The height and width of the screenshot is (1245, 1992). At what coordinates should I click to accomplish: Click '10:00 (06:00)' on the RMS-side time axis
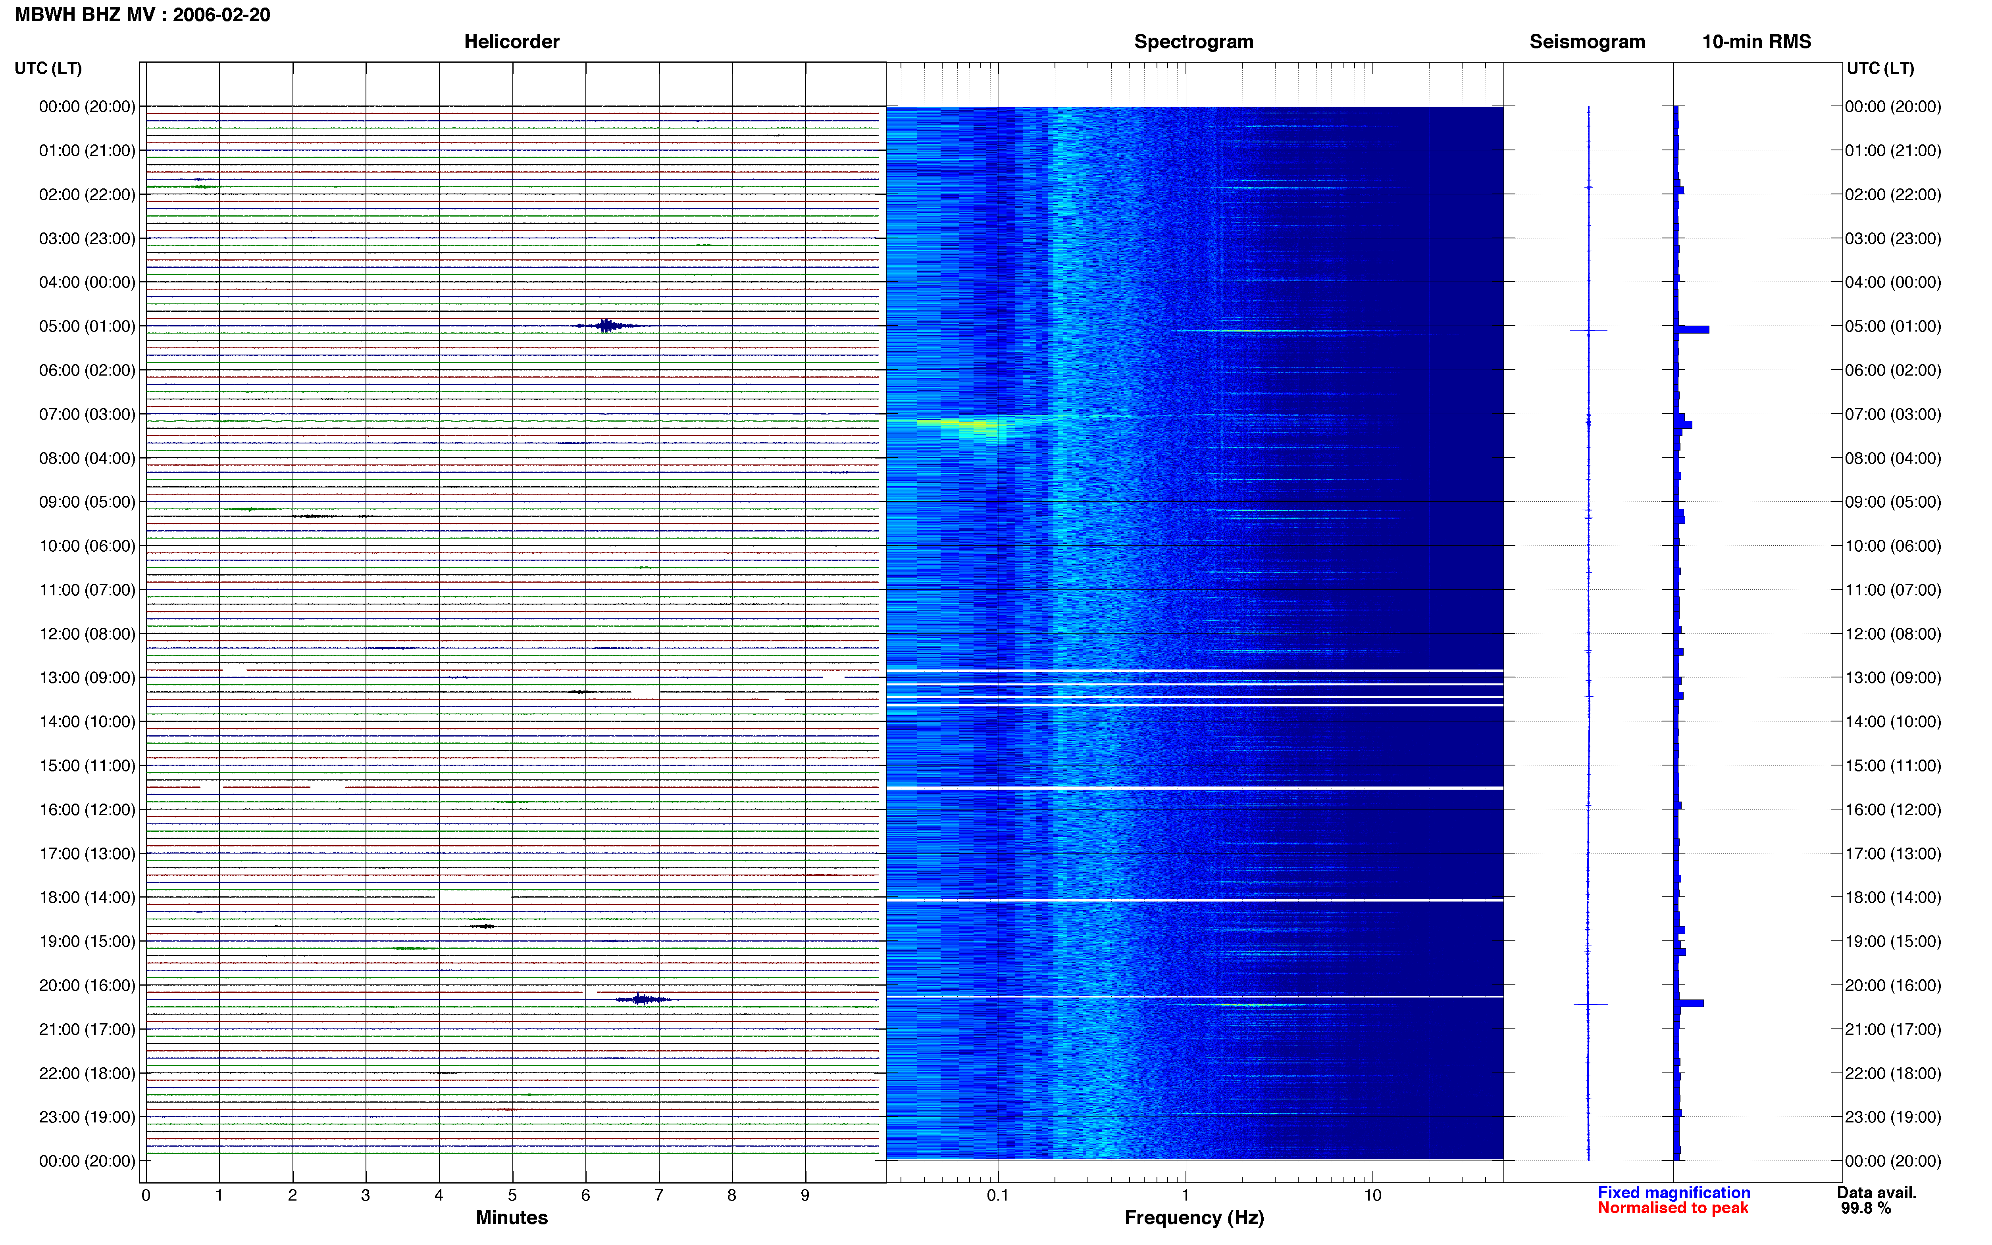tap(1893, 546)
